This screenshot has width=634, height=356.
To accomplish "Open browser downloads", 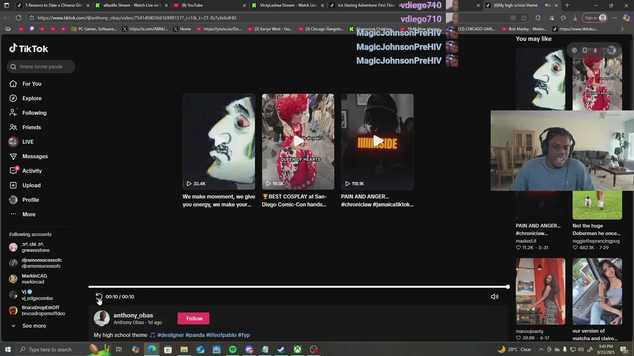I will (575, 18).
